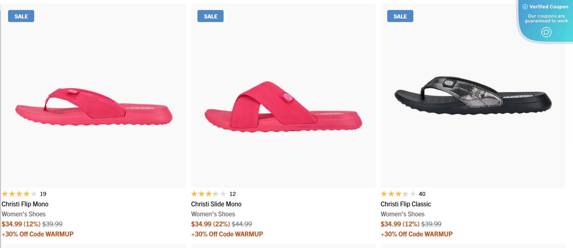Click the SALE badge on Christi Flip Mono
This screenshot has height=248, width=573.
point(21,16)
